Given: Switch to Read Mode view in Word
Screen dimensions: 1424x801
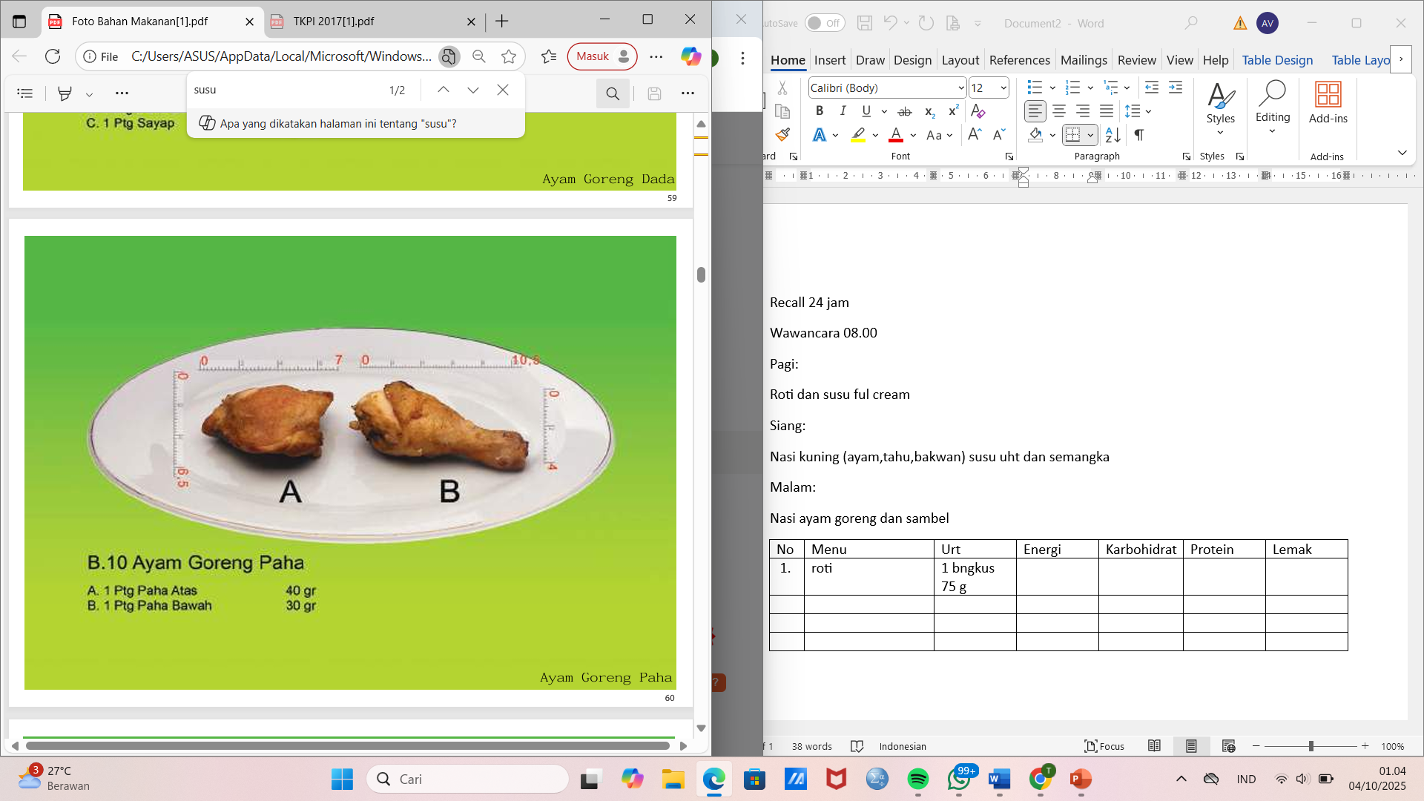Looking at the screenshot, I should tap(1155, 746).
